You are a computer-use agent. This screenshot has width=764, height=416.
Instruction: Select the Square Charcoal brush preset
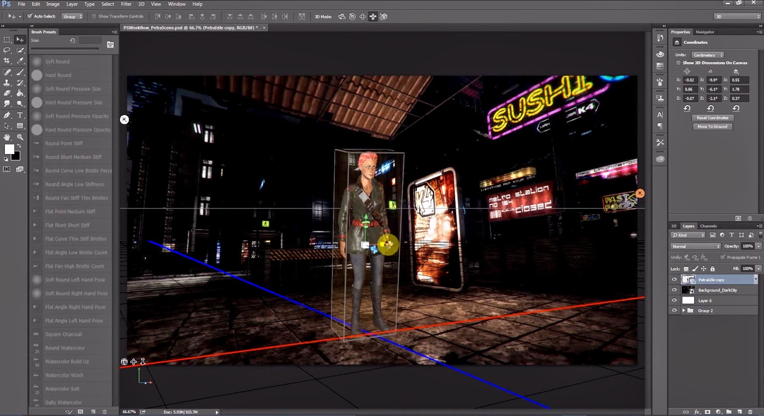(71, 334)
